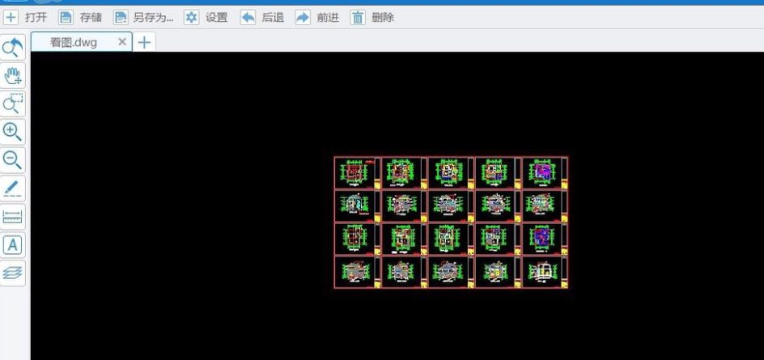Activate the Pan hand tool
This screenshot has width=764, height=360.
(13, 76)
